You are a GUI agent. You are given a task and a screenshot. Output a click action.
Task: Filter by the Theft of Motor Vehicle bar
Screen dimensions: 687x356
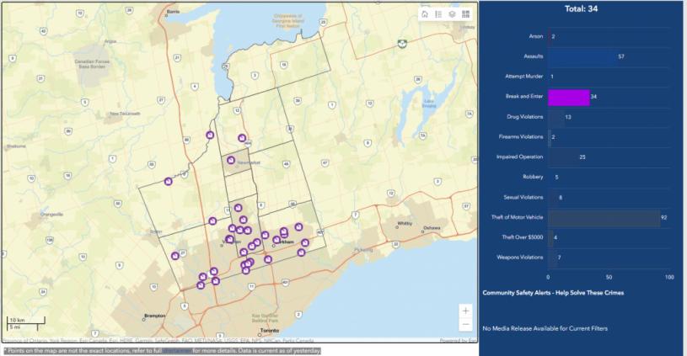click(x=604, y=218)
